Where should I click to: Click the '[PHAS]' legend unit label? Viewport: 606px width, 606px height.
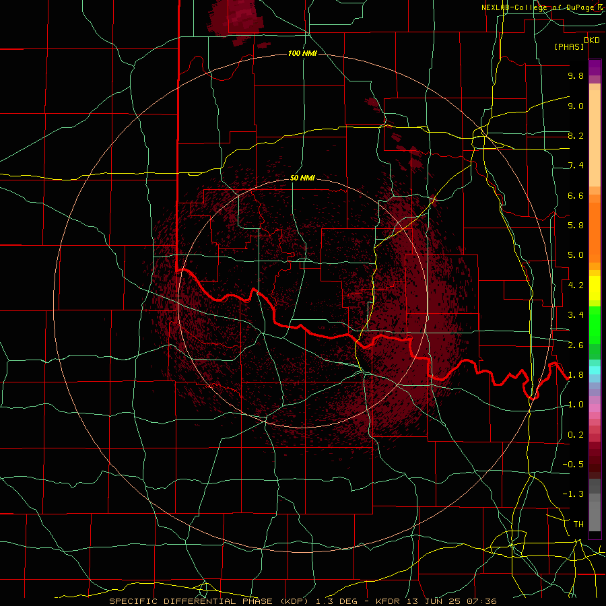click(569, 46)
